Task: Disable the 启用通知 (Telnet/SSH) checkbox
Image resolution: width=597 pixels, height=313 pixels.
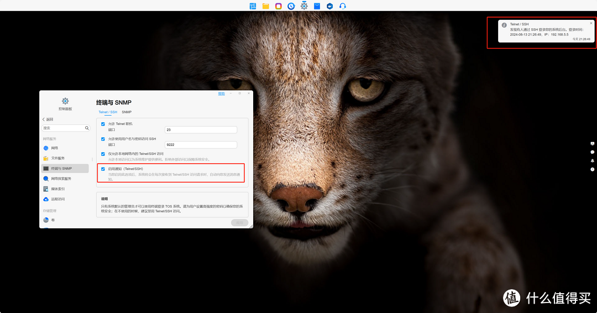Action: point(103,169)
